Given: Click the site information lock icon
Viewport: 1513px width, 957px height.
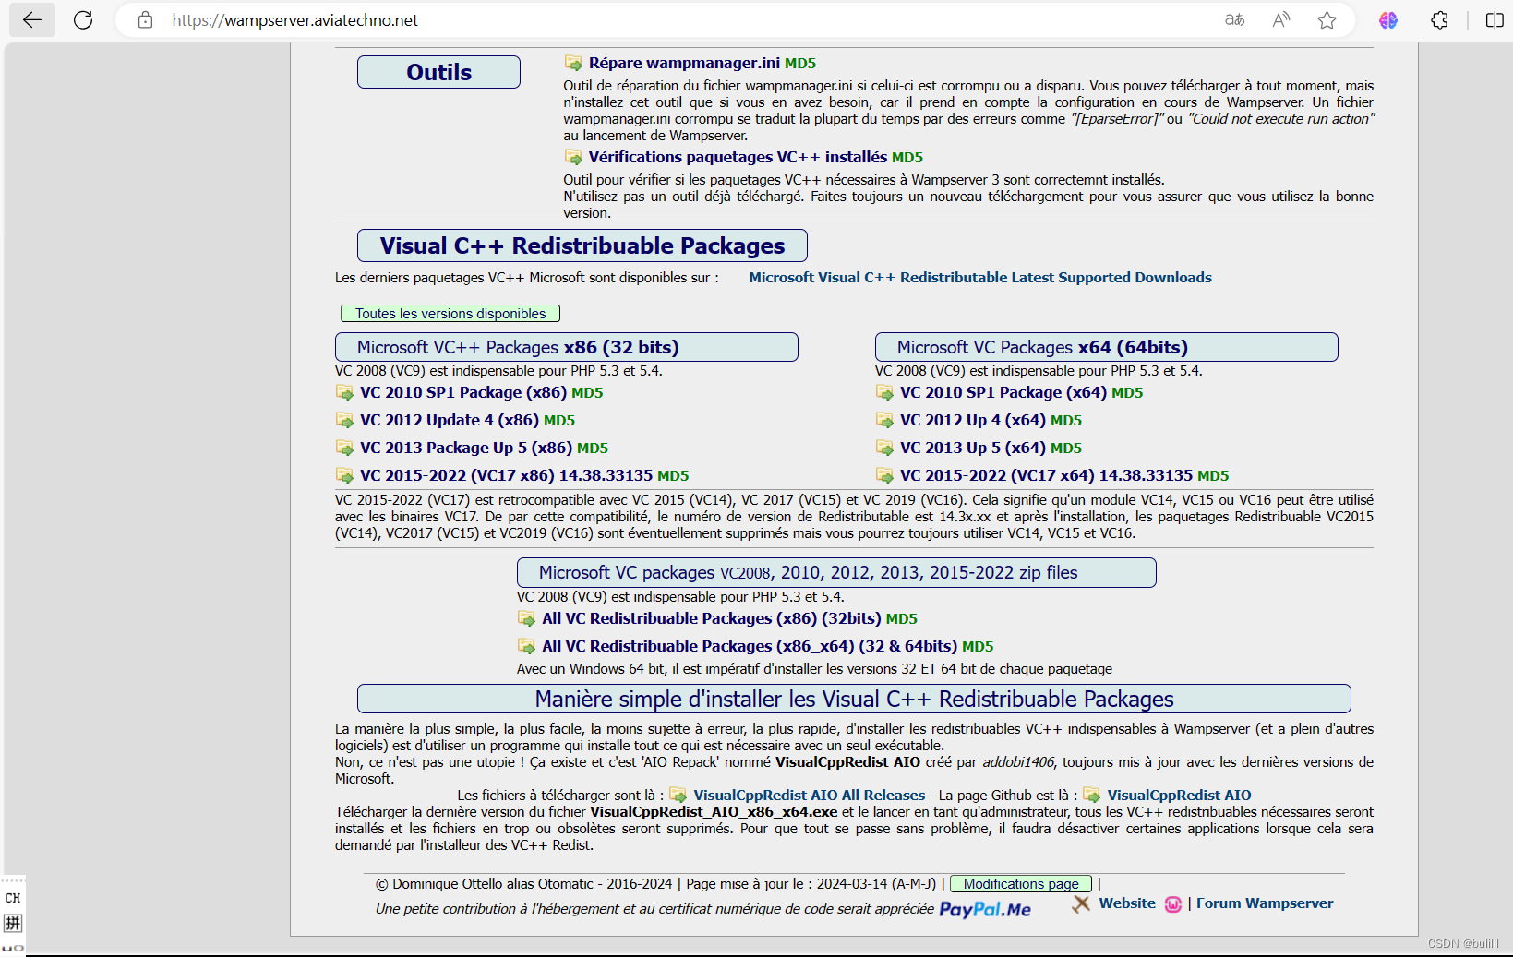Looking at the screenshot, I should coord(144,19).
